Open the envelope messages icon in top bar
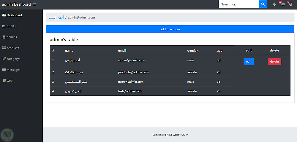This screenshot has height=142, width=297. pos(283,4)
